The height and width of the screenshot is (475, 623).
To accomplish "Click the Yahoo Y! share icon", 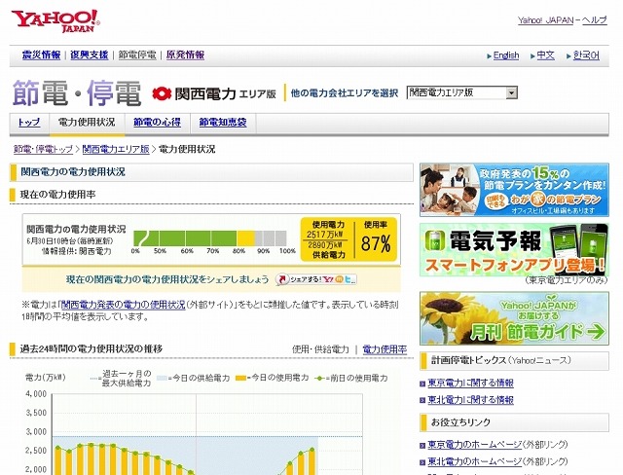I will pos(328,279).
